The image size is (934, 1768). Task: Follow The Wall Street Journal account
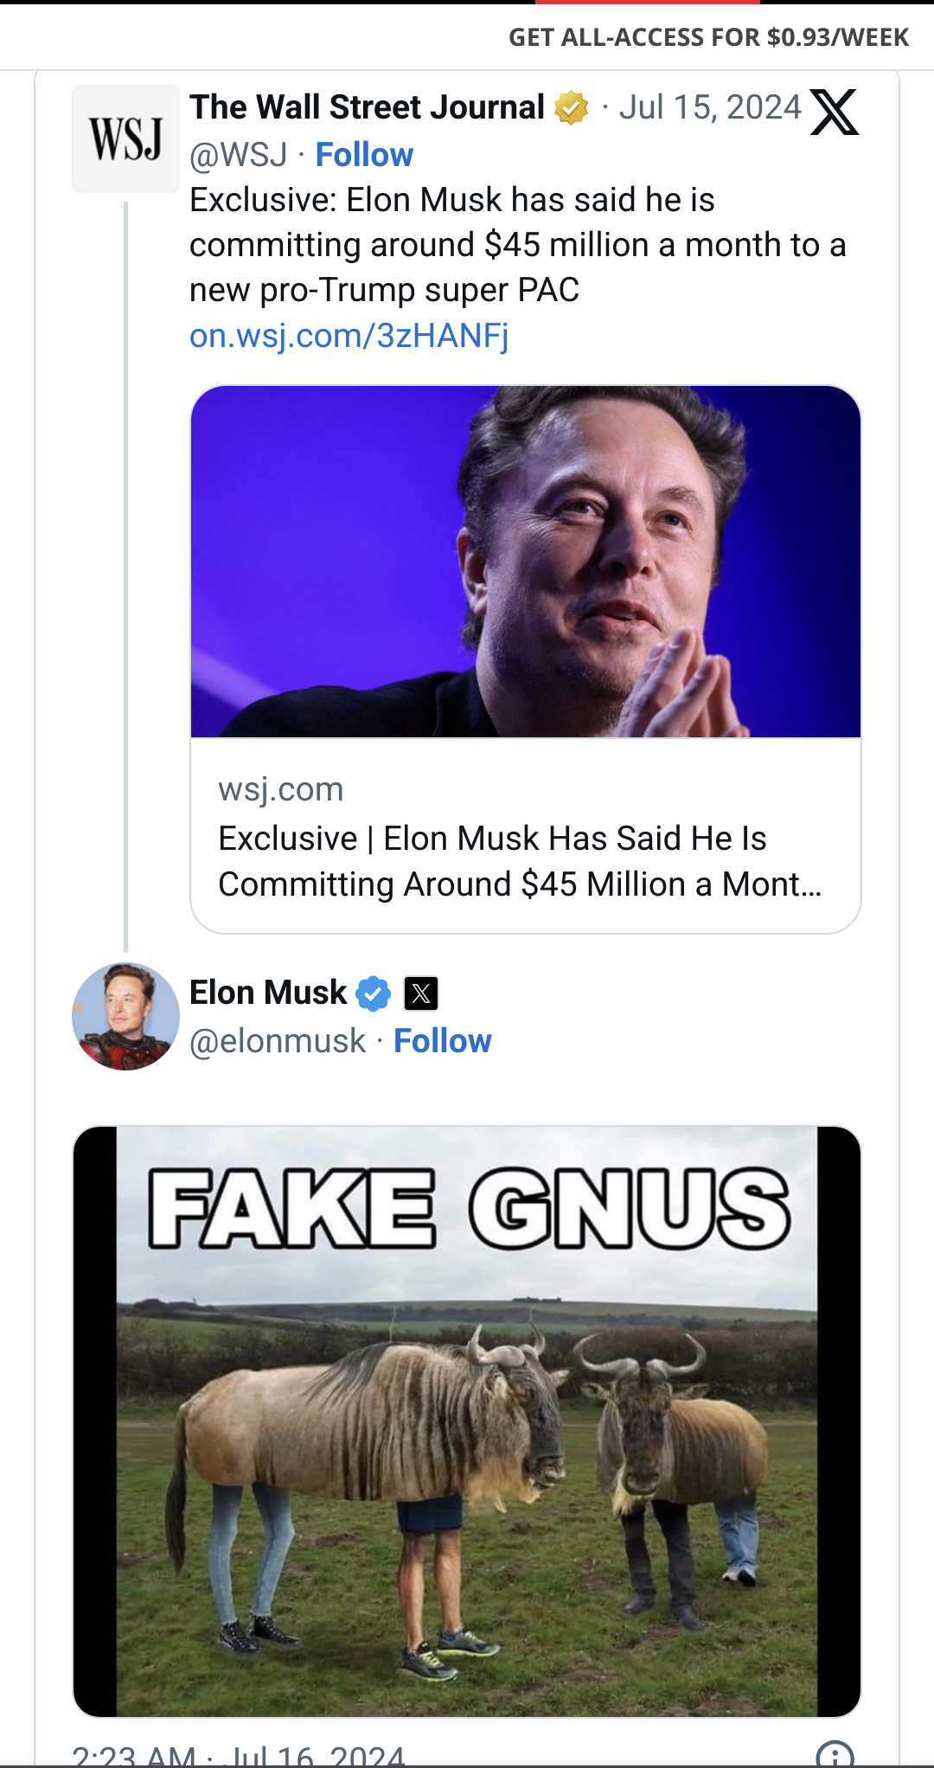[x=364, y=155]
